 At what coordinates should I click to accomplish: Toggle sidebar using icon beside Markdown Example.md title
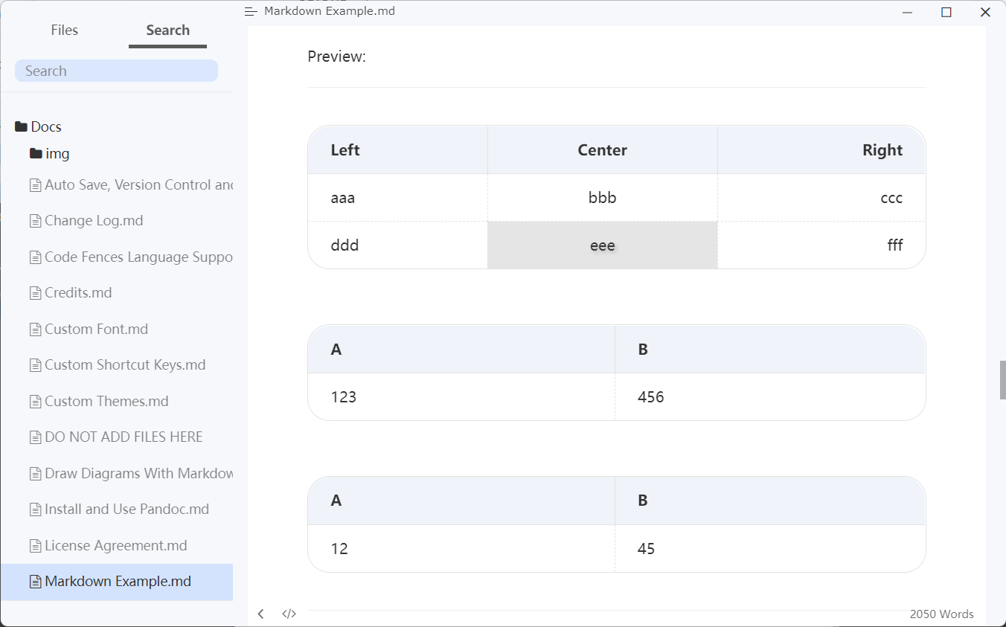[251, 12]
